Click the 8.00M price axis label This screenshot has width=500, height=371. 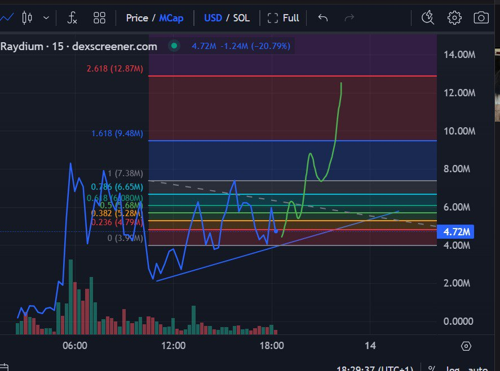pyautogui.click(x=457, y=169)
